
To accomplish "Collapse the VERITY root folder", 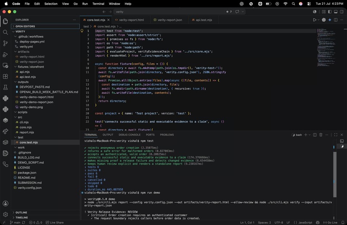I will (x=45, y=31).
